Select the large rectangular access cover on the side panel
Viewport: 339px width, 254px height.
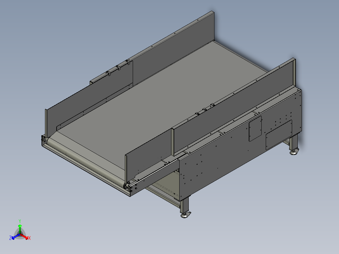point(279,135)
